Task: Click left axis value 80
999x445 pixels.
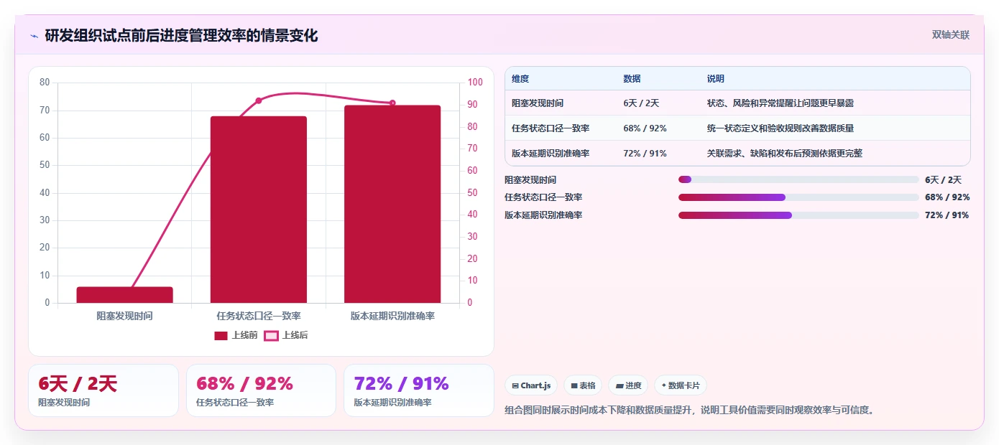Action: pyautogui.click(x=45, y=83)
